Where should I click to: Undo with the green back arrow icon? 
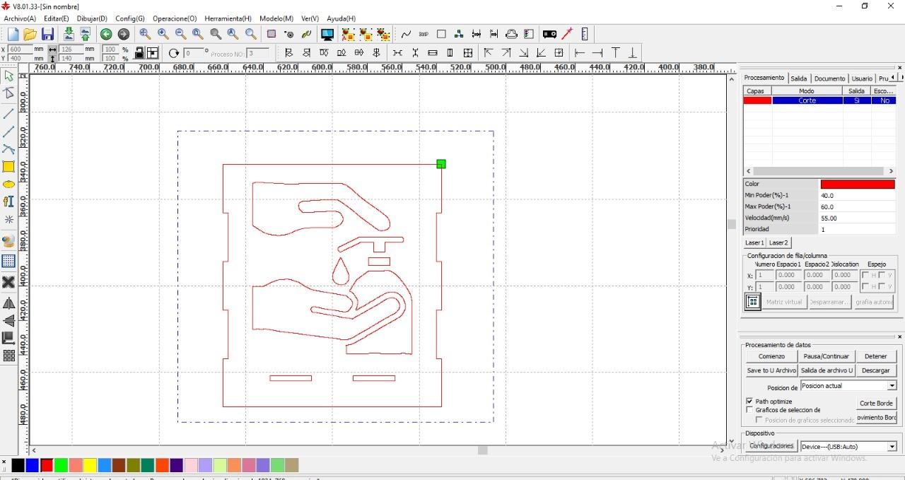pos(106,34)
